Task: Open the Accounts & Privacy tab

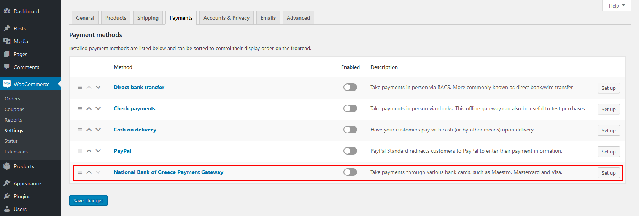Action: coord(226,18)
